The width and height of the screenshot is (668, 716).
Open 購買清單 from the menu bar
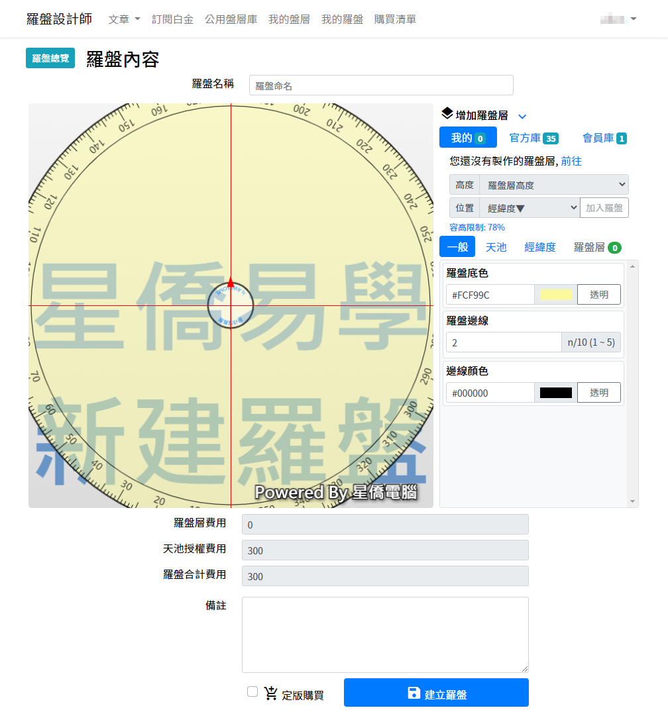coord(394,19)
